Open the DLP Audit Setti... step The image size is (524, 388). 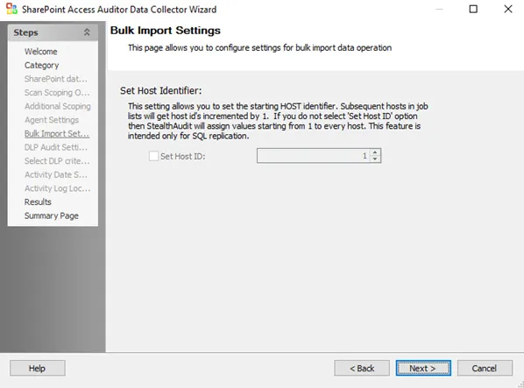(56, 147)
